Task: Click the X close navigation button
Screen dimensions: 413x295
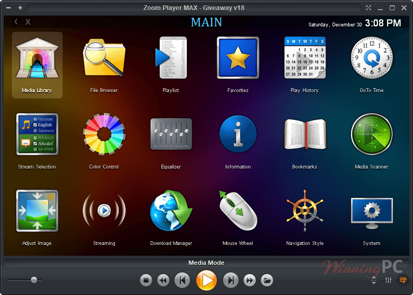Action: 28,22
